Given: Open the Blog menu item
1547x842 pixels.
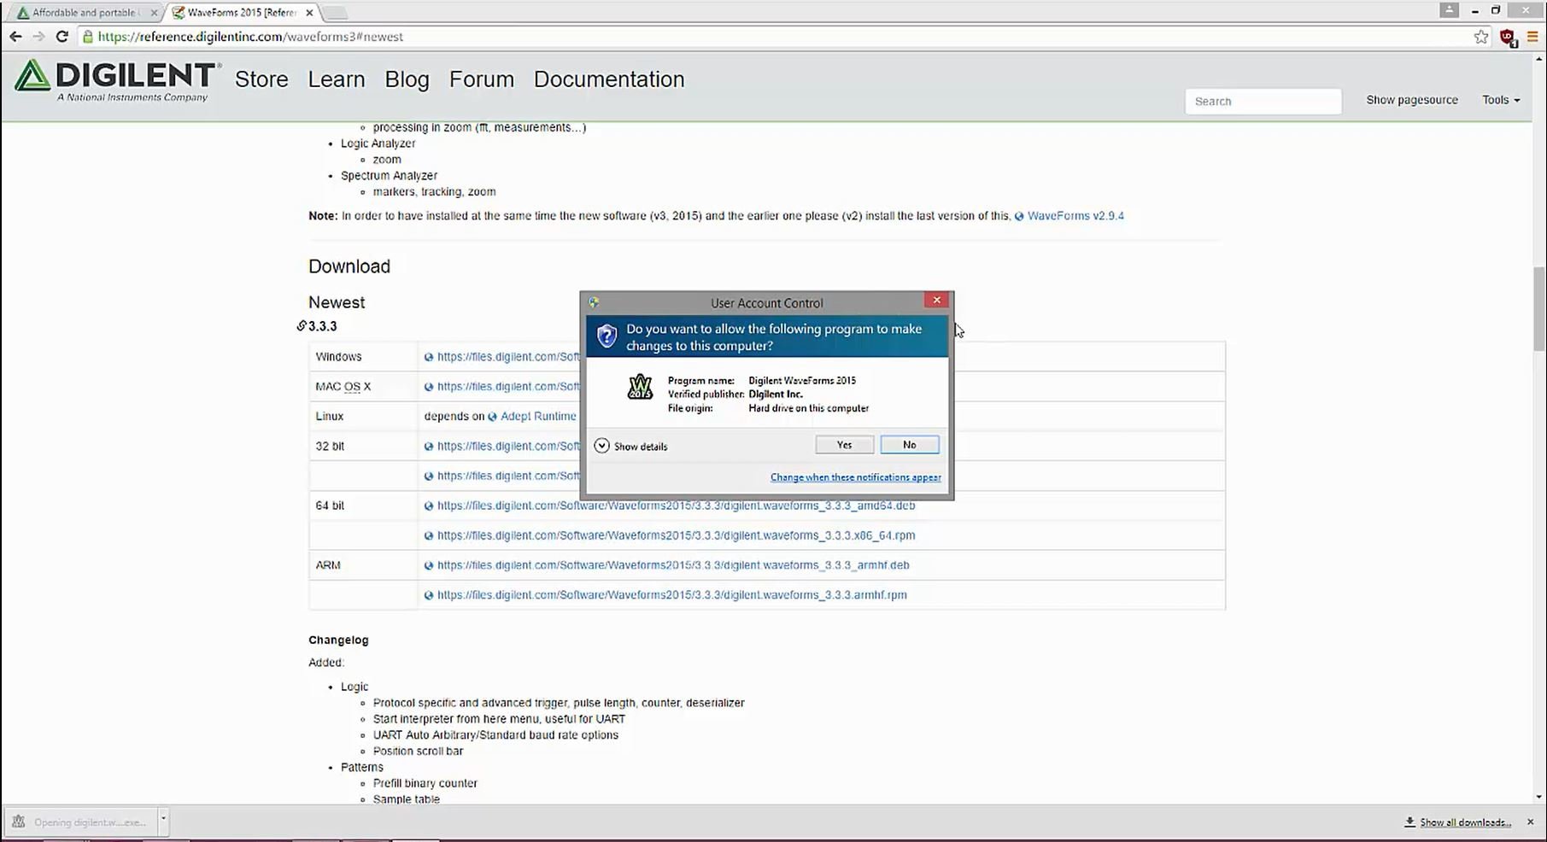Looking at the screenshot, I should tap(407, 79).
